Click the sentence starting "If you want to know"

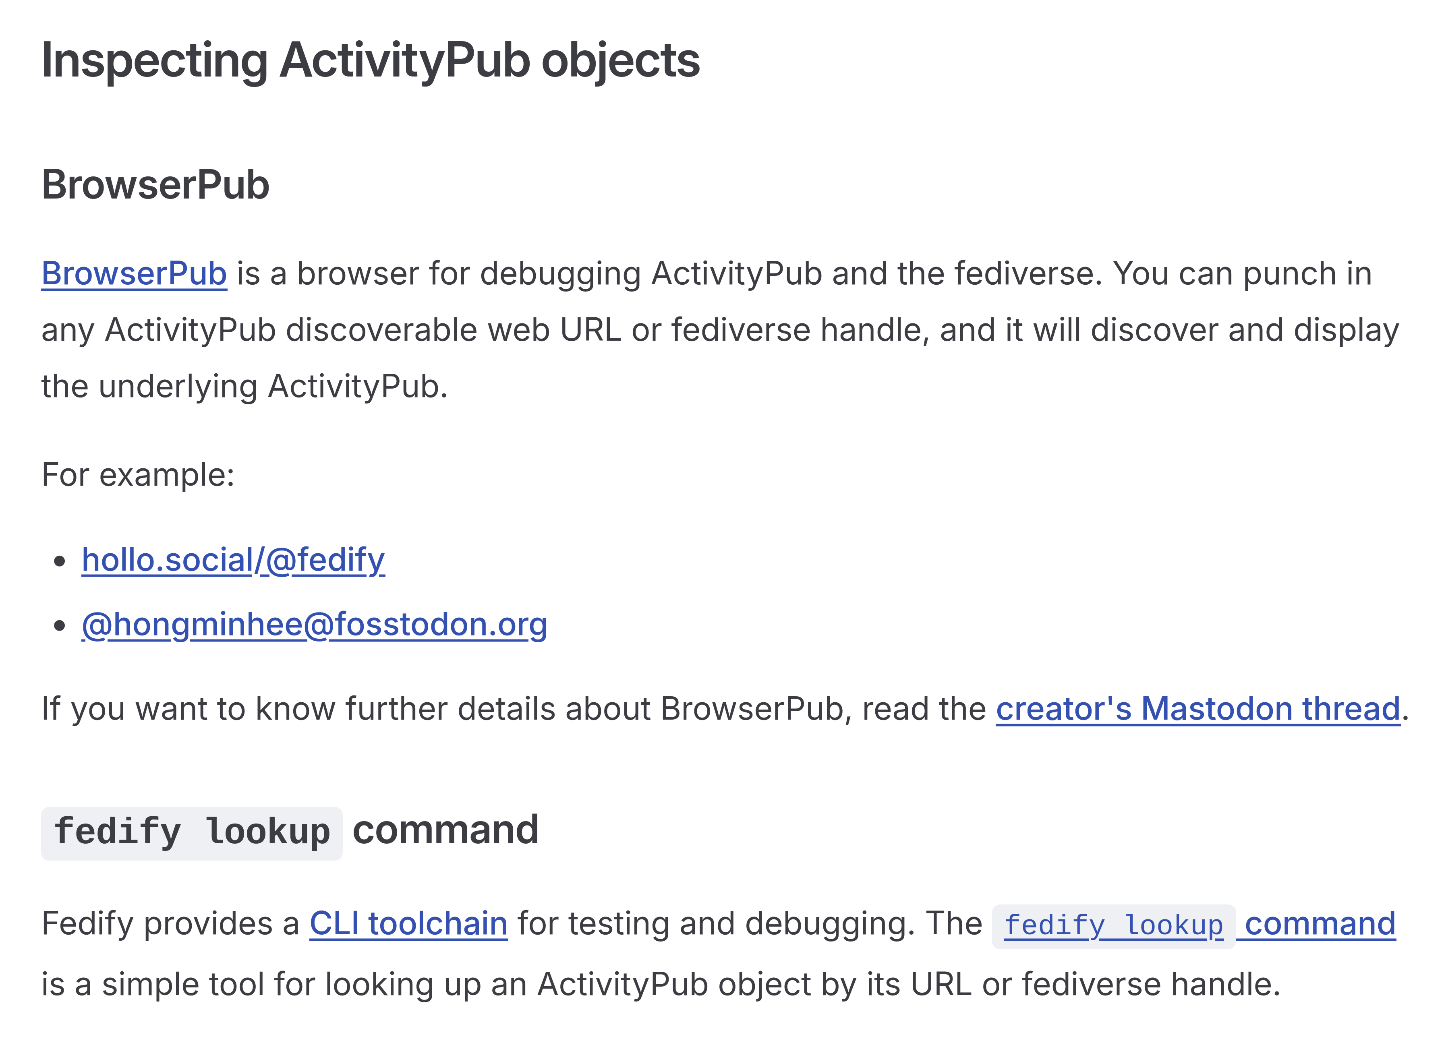point(510,709)
